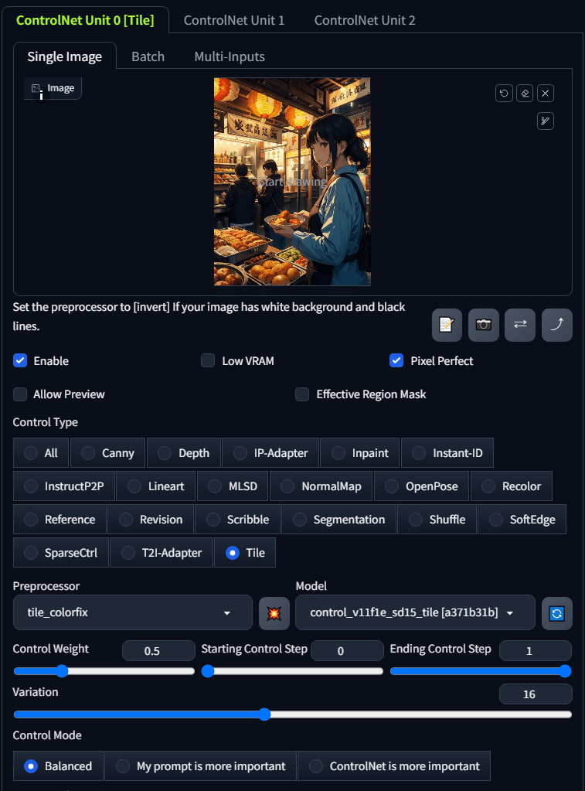Select the Reference control type

[x=60, y=520]
